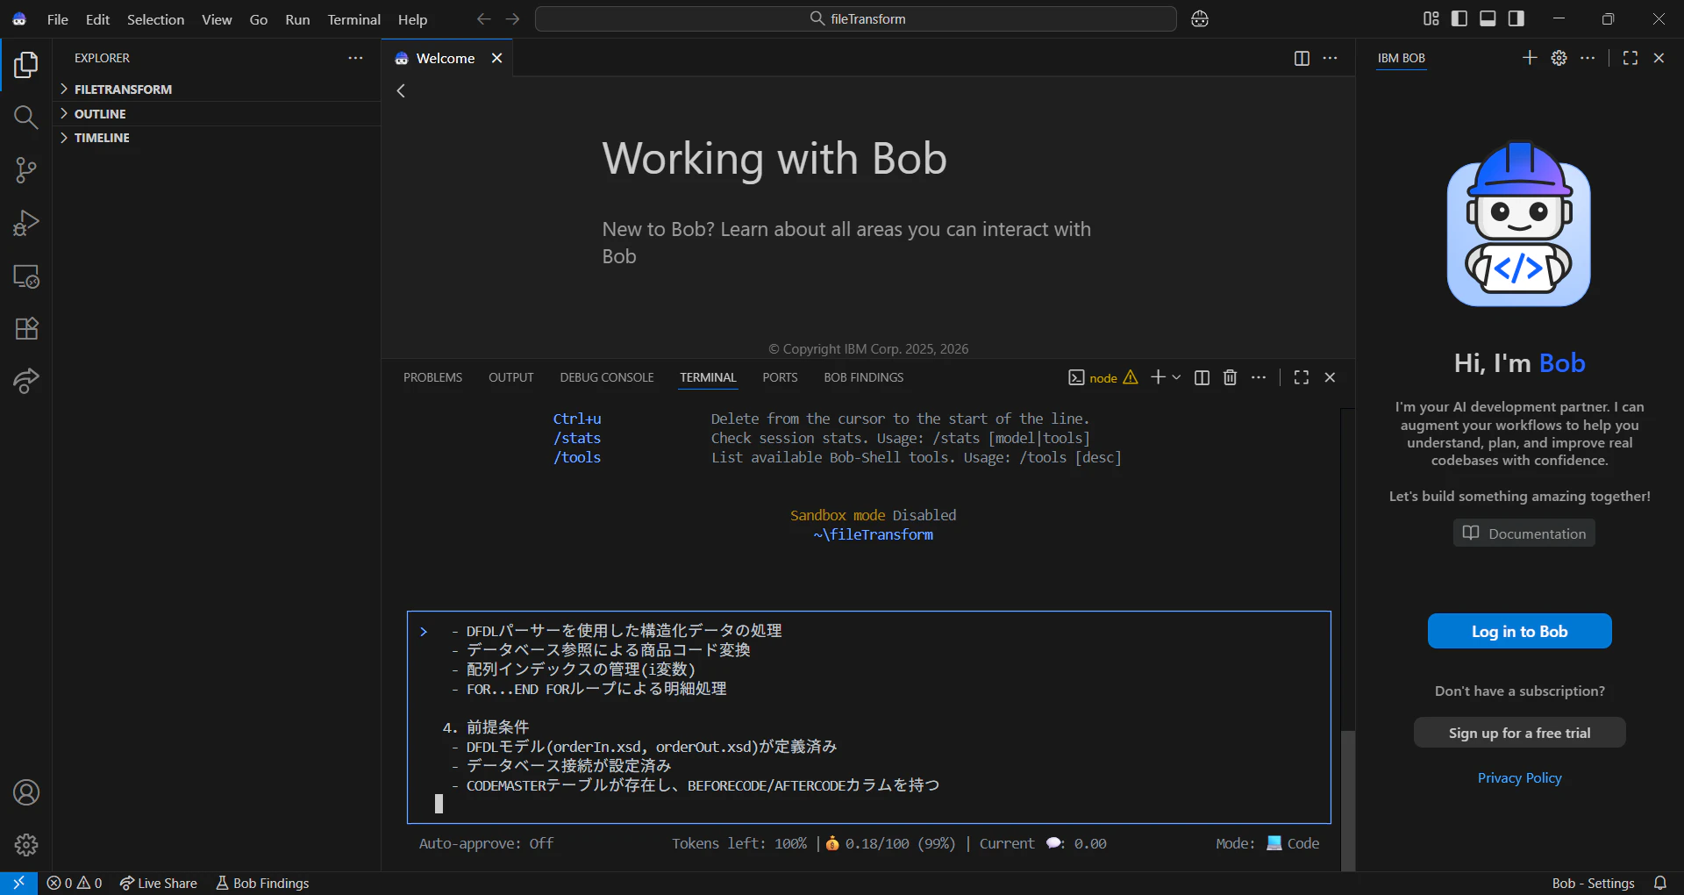Open IBM Bob settings gear
This screenshot has width=1684, height=895.
1559,58
